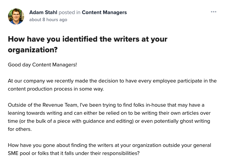Open the three-dot post options menu
The image size is (225, 162).
point(213,12)
